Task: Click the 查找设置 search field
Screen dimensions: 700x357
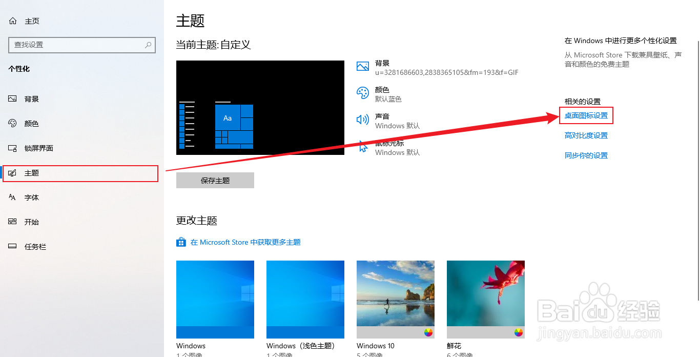Action: click(82, 45)
